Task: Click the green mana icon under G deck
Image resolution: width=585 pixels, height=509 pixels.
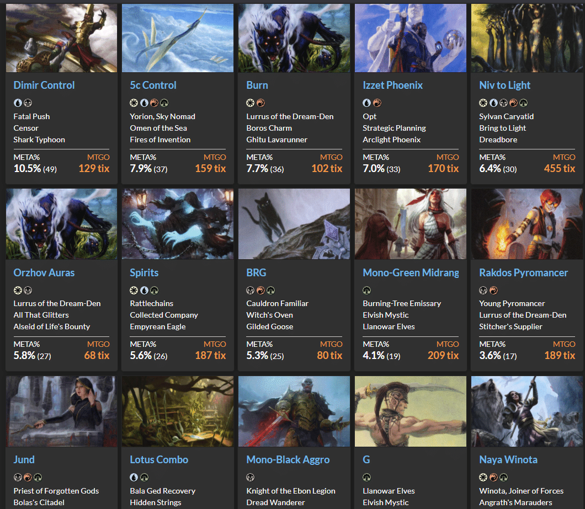Action: tap(367, 478)
